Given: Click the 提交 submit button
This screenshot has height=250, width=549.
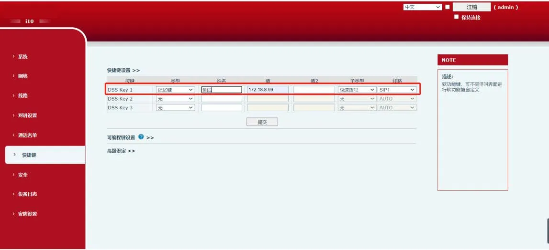Looking at the screenshot, I should coord(262,122).
